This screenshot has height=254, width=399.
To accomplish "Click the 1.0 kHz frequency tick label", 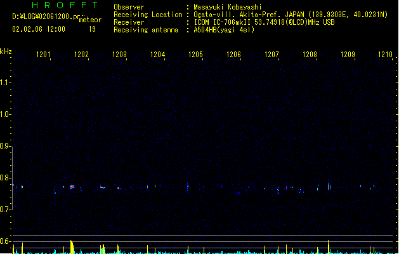I will (x=5, y=114).
